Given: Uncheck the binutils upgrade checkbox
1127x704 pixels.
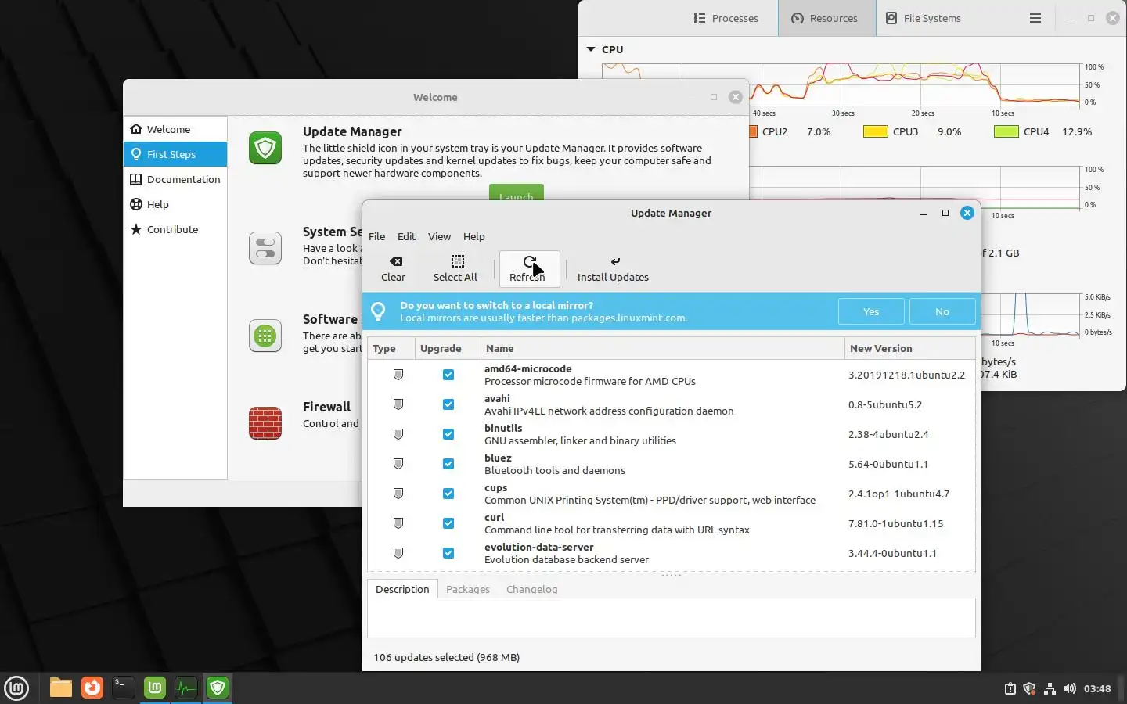Looking at the screenshot, I should pos(448,434).
